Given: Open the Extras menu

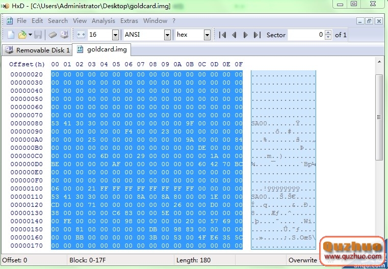Looking at the screenshot, I should point(129,21).
